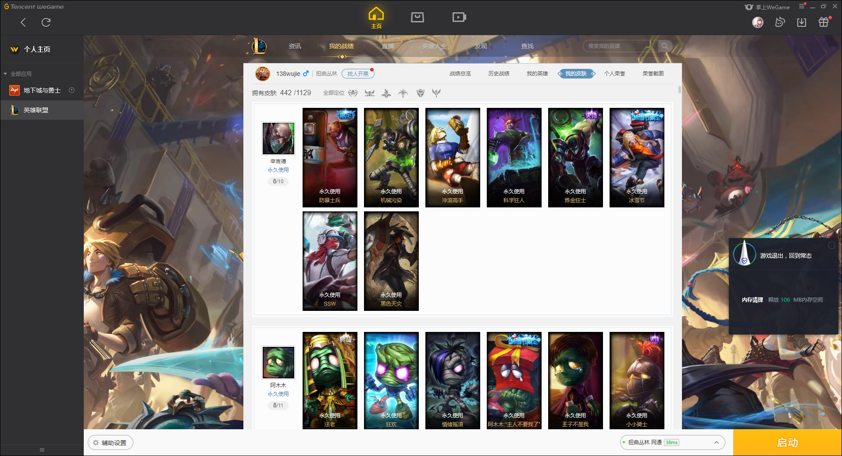The width and height of the screenshot is (842, 456).
Task: Open the gift box rewards icon
Action: click(824, 22)
